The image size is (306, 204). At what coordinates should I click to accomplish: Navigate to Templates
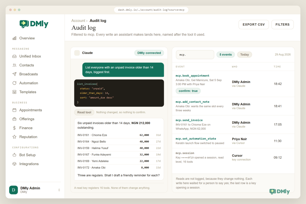point(28,92)
